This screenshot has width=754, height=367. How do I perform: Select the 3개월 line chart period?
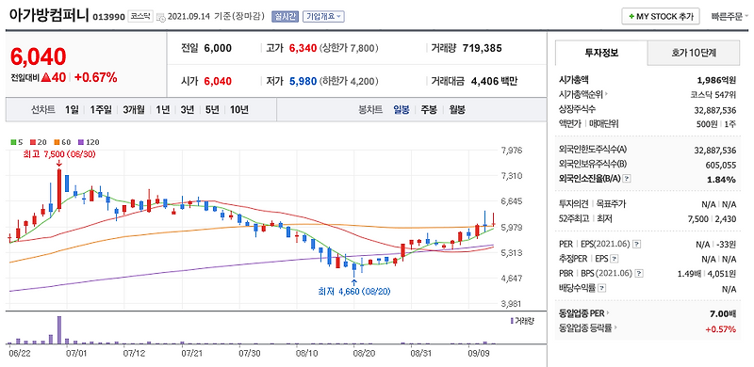point(134,110)
